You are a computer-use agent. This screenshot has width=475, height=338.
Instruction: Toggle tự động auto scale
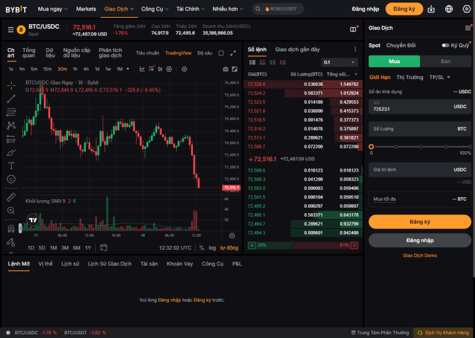point(229,248)
